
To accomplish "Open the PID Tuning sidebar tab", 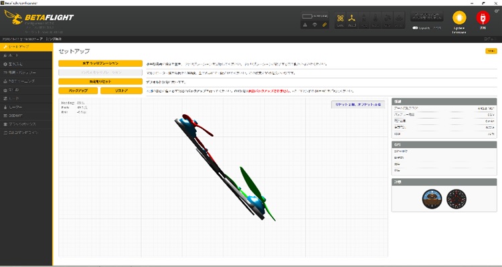I will (x=26, y=81).
